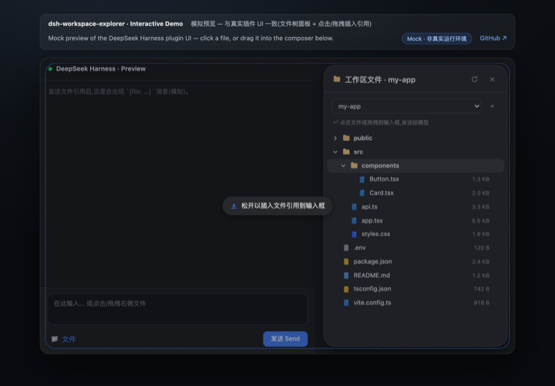This screenshot has height=386, width=555.
Task: Click the README.md file icon
Action: tap(346, 275)
